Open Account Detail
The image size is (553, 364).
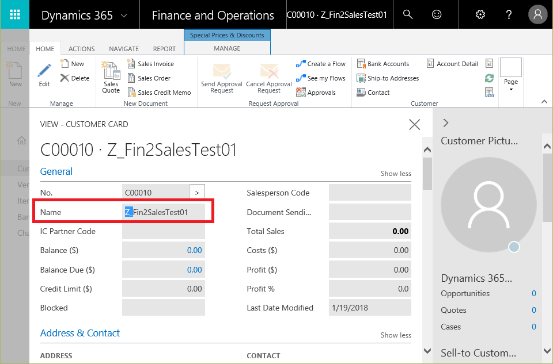(x=452, y=64)
